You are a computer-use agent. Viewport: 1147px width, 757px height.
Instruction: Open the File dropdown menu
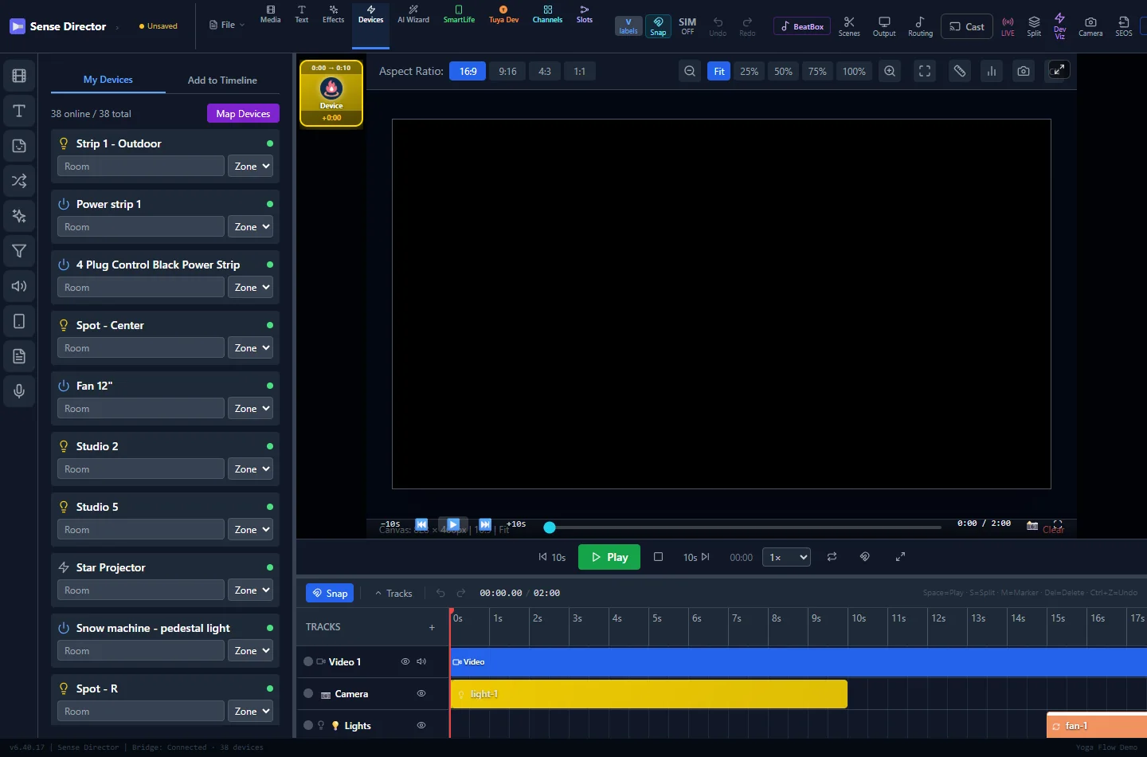(227, 25)
